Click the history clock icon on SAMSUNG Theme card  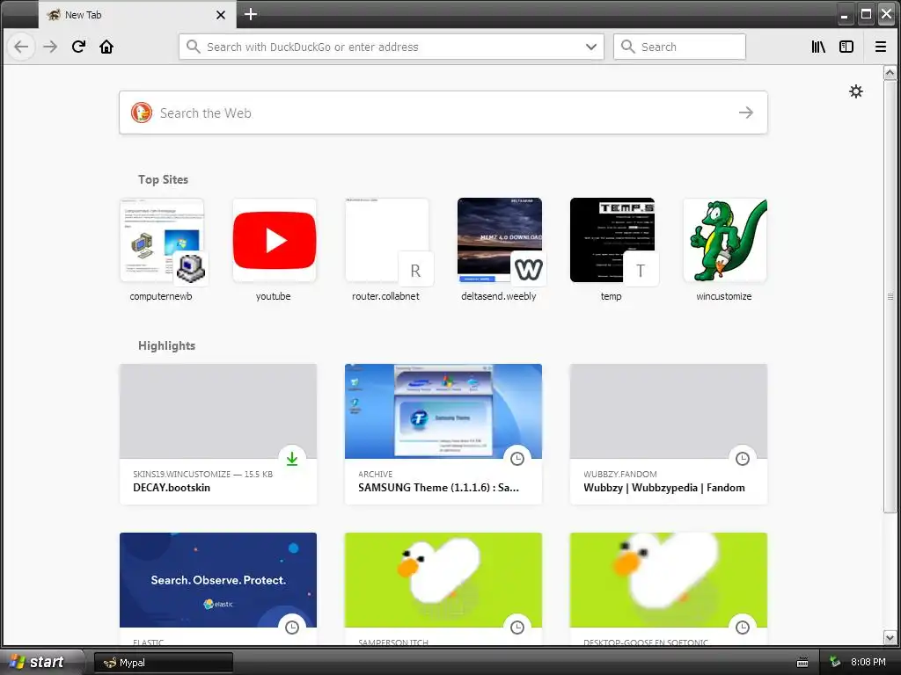pyautogui.click(x=517, y=459)
